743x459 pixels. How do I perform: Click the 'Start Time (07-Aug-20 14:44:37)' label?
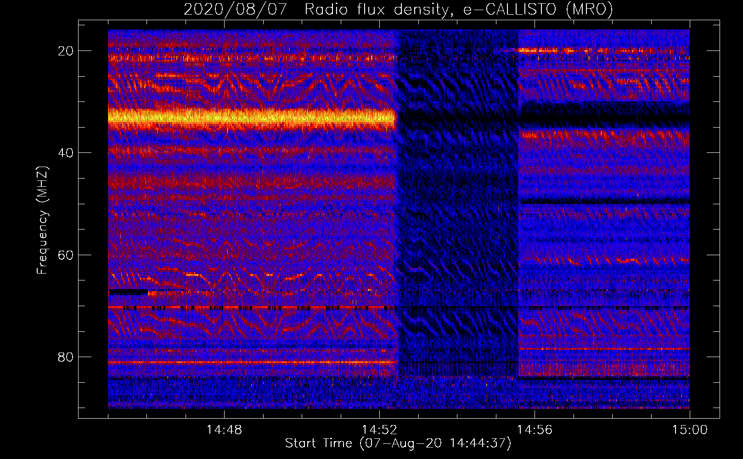coord(398,443)
